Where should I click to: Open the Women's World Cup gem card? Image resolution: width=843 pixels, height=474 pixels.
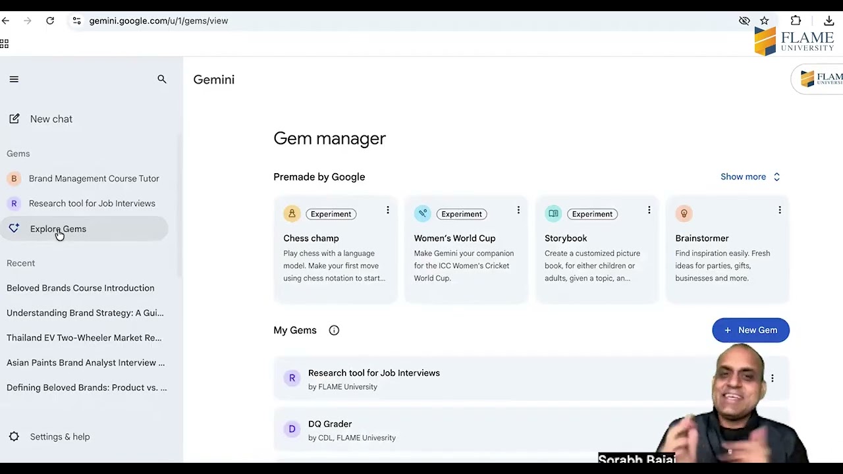click(466, 250)
